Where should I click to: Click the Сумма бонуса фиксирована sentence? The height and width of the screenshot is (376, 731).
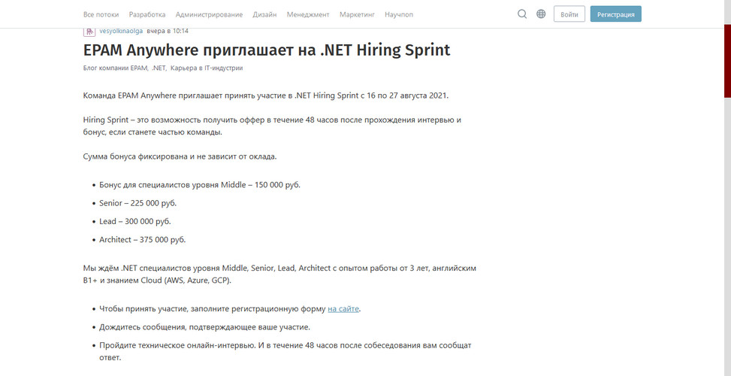click(x=180, y=156)
